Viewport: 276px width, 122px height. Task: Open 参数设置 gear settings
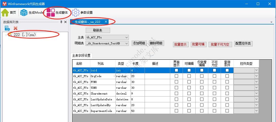point(76,12)
